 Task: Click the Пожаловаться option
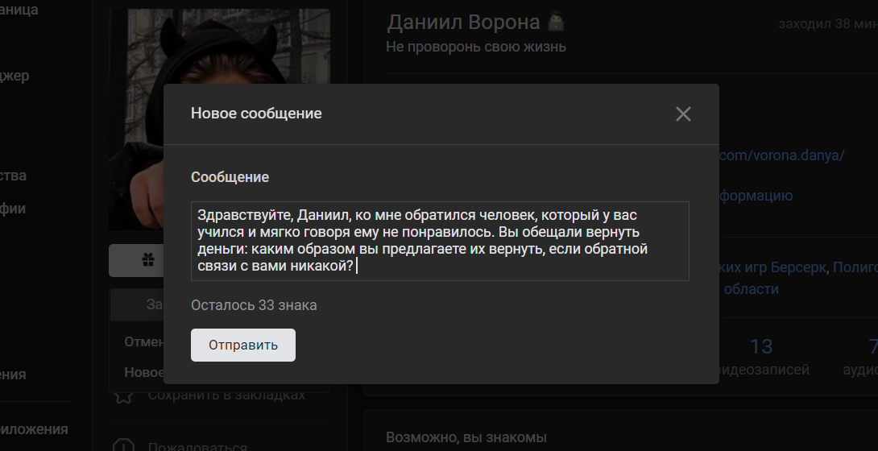click(x=197, y=447)
